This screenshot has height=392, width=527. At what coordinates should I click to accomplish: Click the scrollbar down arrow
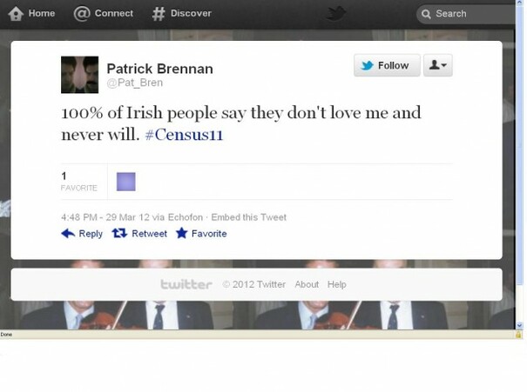(520, 325)
